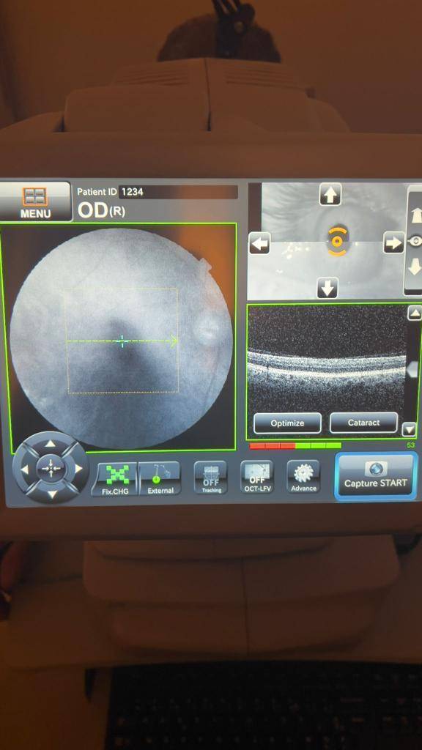
Task: Move scan position right on joystick pad
Action: [79, 468]
